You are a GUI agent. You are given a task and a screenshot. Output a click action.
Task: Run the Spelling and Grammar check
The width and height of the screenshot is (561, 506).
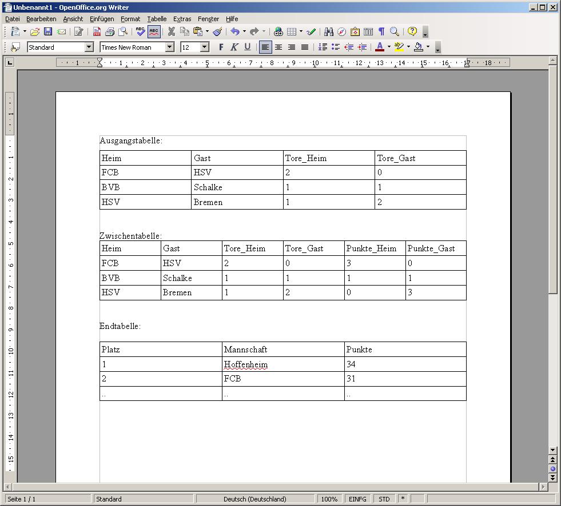[140, 32]
